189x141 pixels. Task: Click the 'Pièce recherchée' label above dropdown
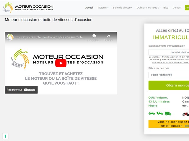tap(159, 68)
